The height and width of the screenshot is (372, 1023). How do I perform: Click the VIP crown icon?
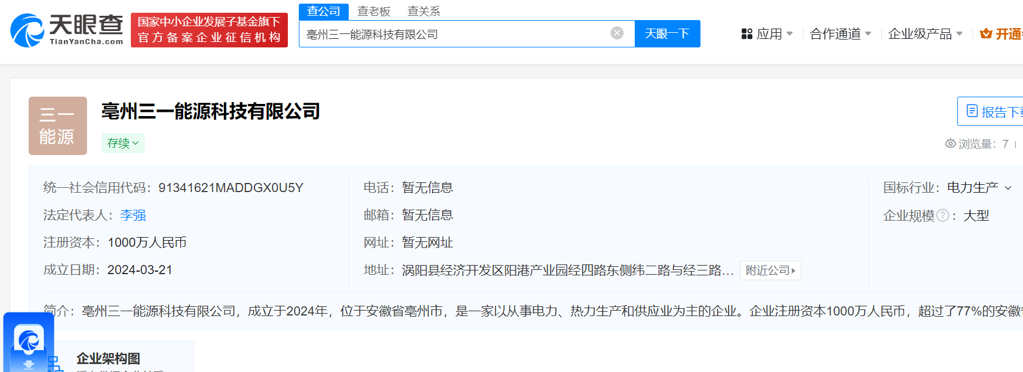coord(986,34)
